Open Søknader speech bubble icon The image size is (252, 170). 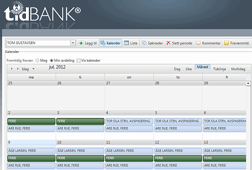144,43
